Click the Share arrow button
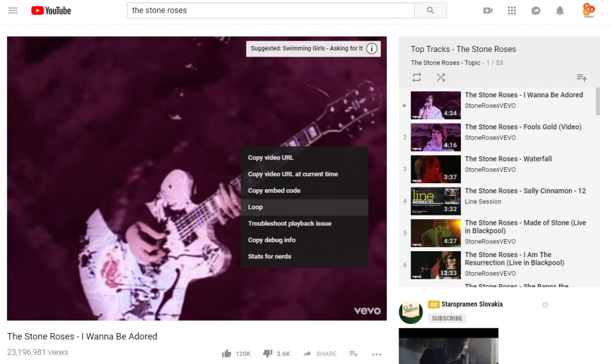 pyautogui.click(x=320, y=353)
